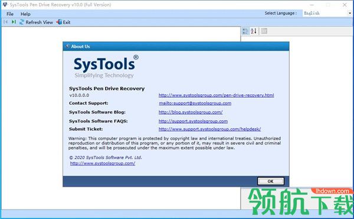Click OK to close the About Us dialog

[x=270, y=181]
